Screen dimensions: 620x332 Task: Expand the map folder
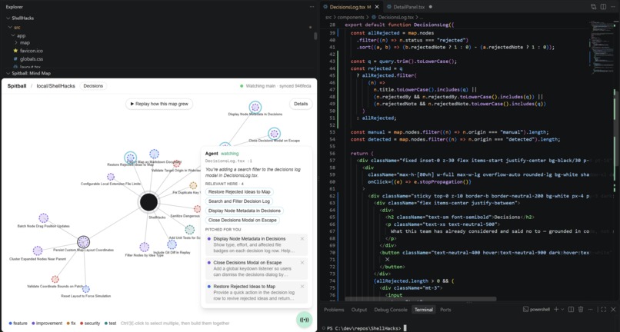(x=16, y=43)
